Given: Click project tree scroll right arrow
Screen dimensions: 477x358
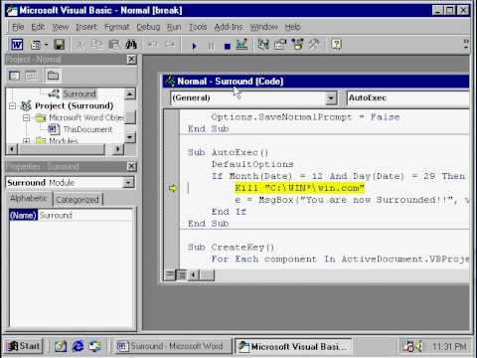Looking at the screenshot, I should click(117, 149).
